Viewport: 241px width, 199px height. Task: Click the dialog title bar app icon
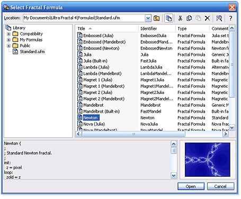[x=6, y=7]
